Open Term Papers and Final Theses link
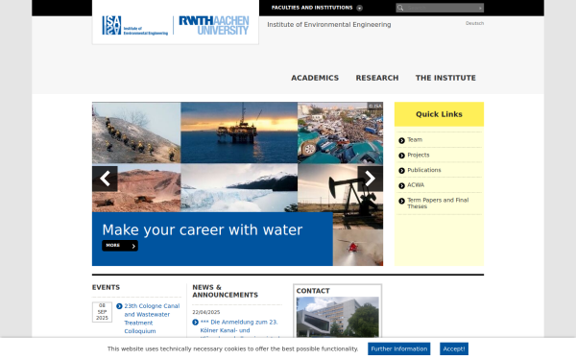This screenshot has height=360, width=576. click(438, 204)
